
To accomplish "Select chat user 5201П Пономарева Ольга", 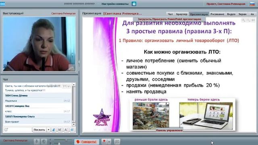I will (20, 116).
